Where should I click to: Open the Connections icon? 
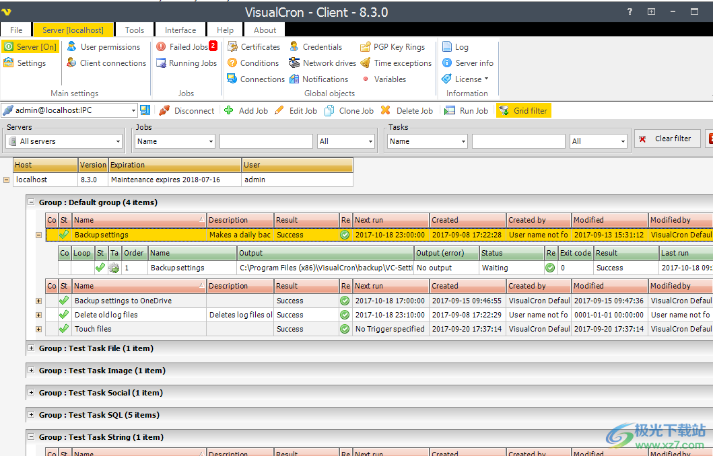tap(232, 79)
